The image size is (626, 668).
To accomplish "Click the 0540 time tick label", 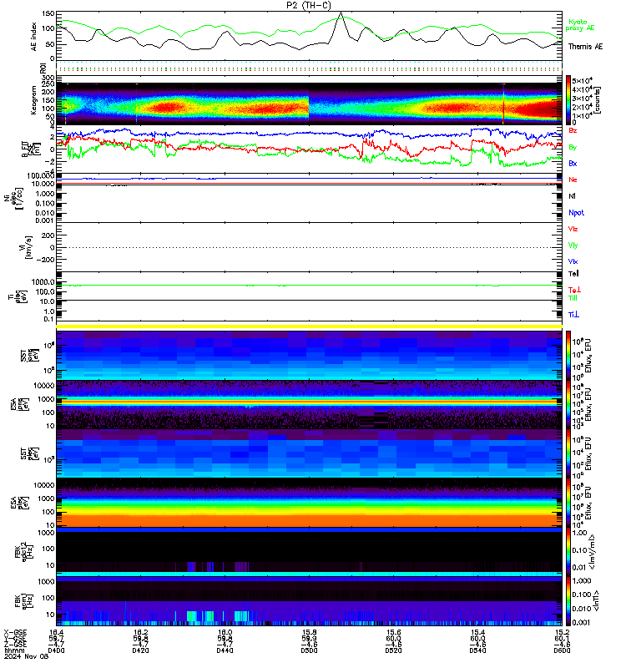I will [477, 650].
